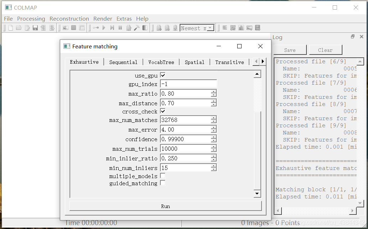This screenshot has width=368, height=229.
Task: Click the options list scroll-up arrow
Action: click(257, 74)
